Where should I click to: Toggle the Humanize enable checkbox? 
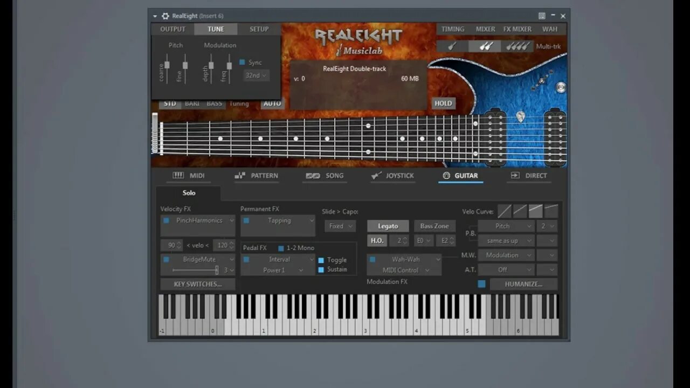click(481, 284)
